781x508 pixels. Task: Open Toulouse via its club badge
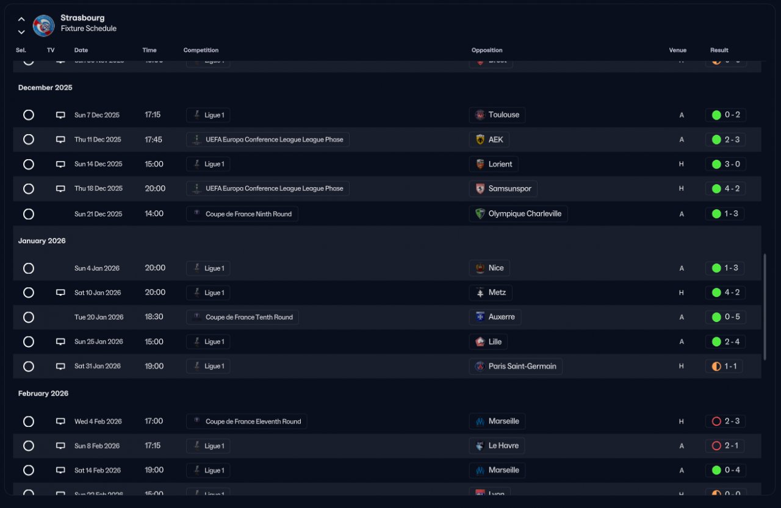pos(480,115)
